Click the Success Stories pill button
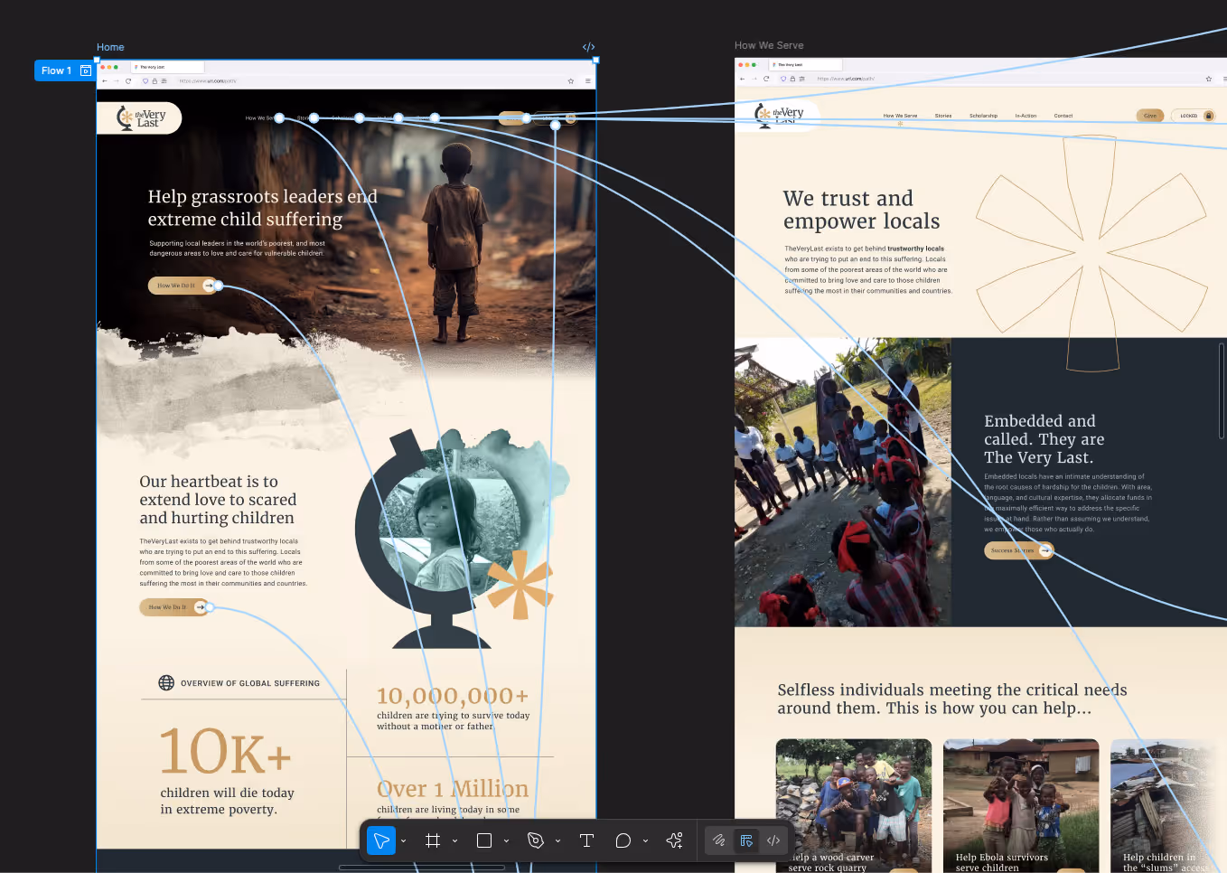This screenshot has width=1227, height=873. click(1017, 549)
